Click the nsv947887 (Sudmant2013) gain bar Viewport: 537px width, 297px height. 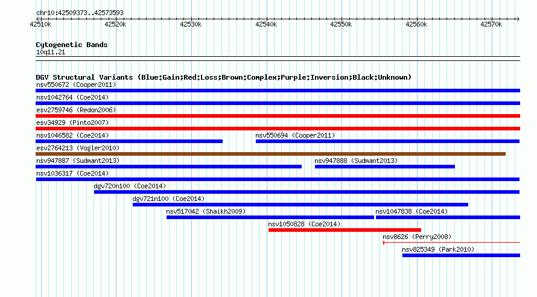(x=168, y=167)
